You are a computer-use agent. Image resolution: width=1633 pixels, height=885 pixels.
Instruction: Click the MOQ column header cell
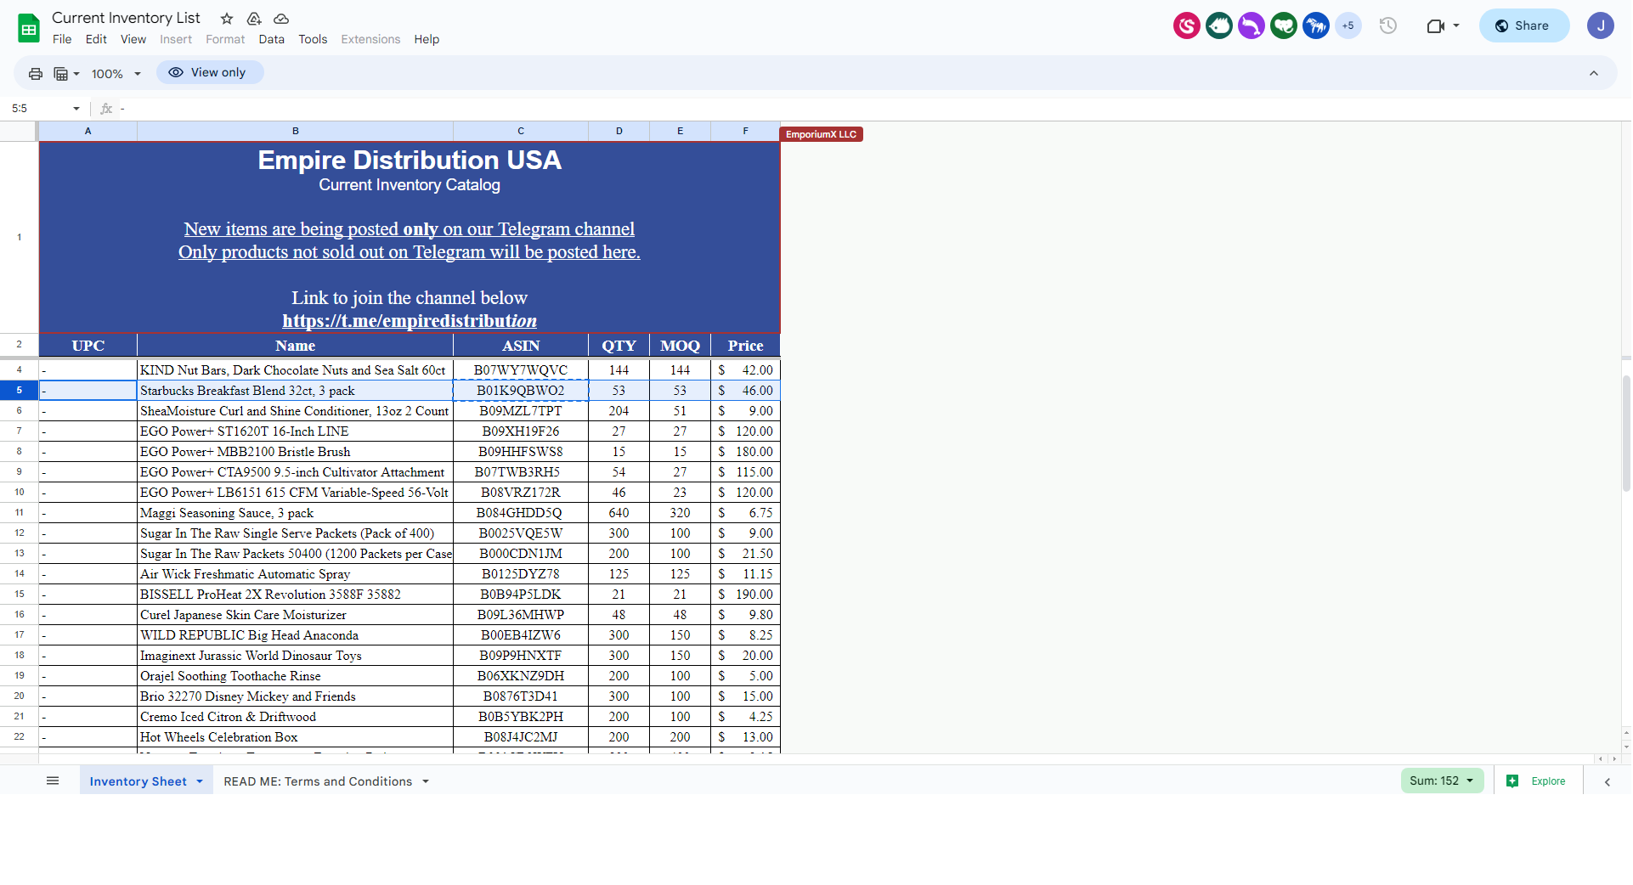pos(680,346)
